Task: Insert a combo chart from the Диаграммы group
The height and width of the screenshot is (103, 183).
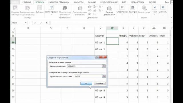Action: (100, 10)
